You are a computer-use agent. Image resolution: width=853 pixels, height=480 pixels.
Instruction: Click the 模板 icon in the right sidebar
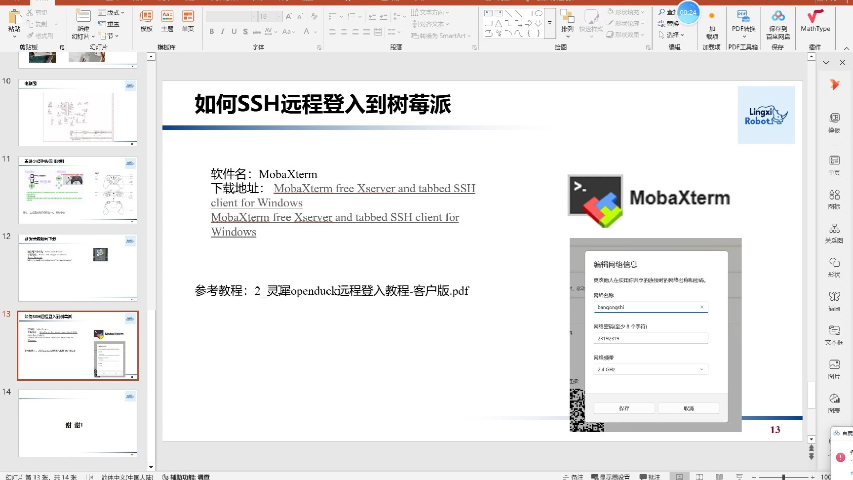tap(834, 122)
